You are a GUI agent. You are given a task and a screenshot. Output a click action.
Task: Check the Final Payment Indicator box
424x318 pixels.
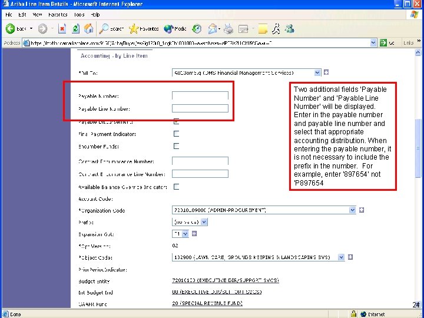pyautogui.click(x=176, y=134)
